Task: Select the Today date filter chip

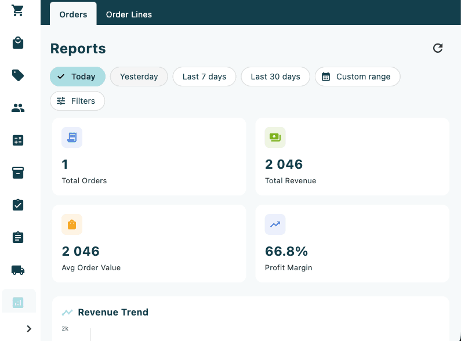Action: 78,77
